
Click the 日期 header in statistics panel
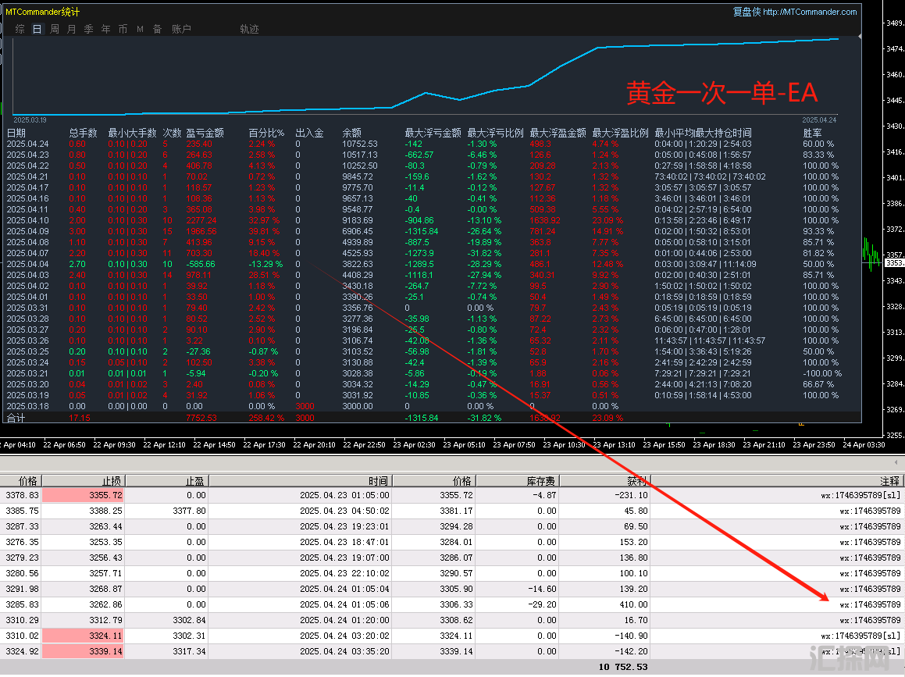[x=16, y=133]
